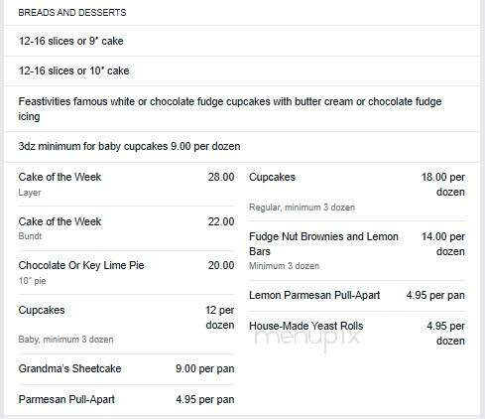Open Fudge Nut Brownies and Lemon Bars
This screenshot has width=485, height=419.
pyautogui.click(x=357, y=251)
